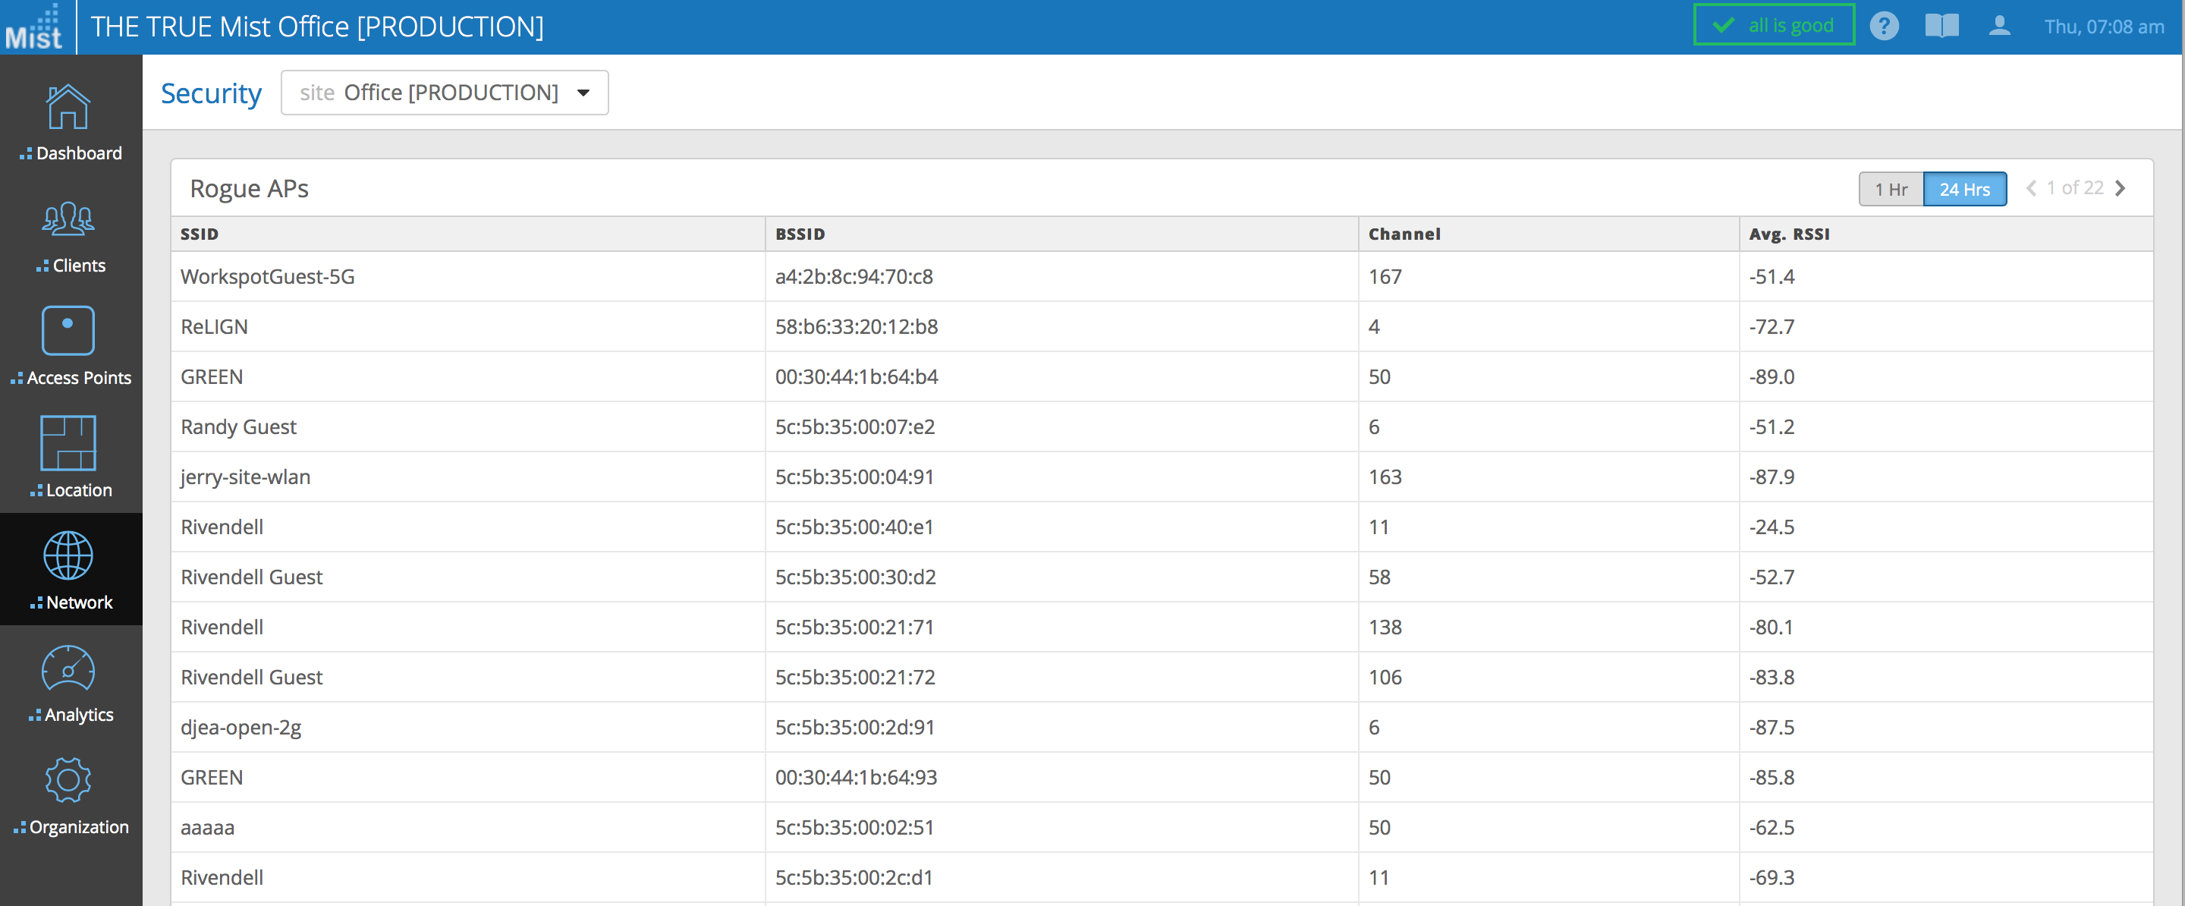
Task: Switch the time range to 1 Hr
Action: (x=1891, y=189)
